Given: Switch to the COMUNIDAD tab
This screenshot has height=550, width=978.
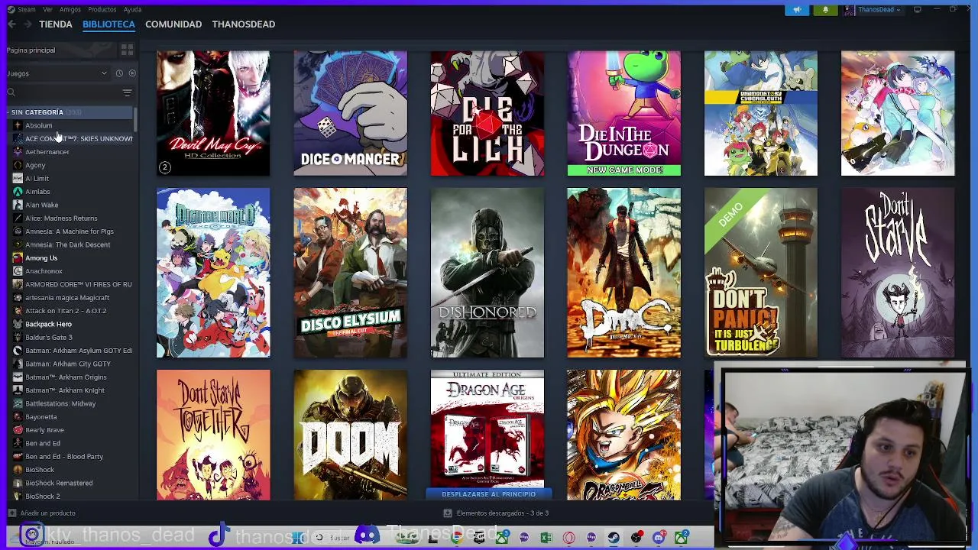Looking at the screenshot, I should (x=173, y=24).
